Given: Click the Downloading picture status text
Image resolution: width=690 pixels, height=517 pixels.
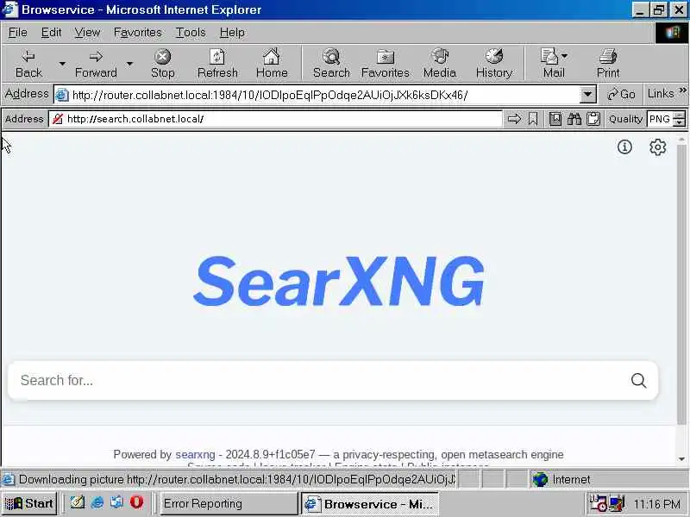Looking at the screenshot, I should (236, 479).
